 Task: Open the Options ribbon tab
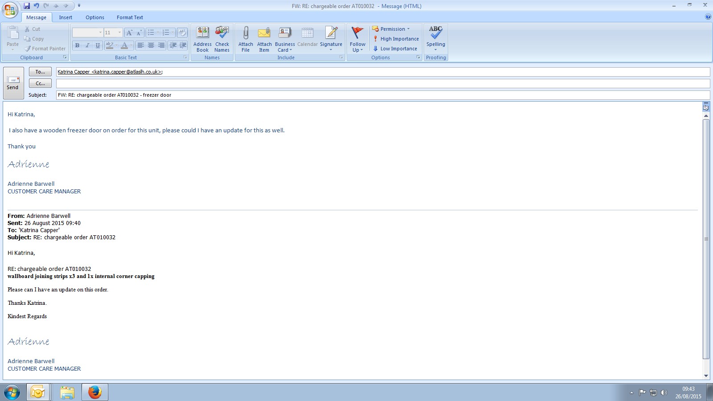point(95,17)
